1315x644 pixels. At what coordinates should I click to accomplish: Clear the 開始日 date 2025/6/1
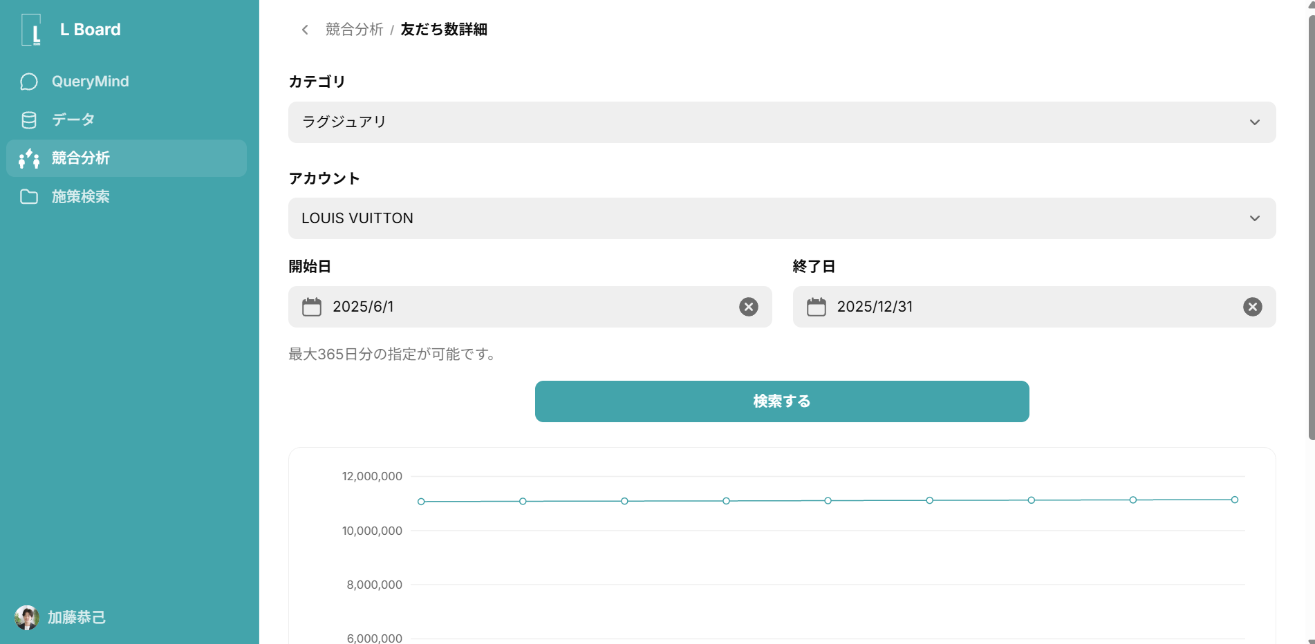point(748,307)
